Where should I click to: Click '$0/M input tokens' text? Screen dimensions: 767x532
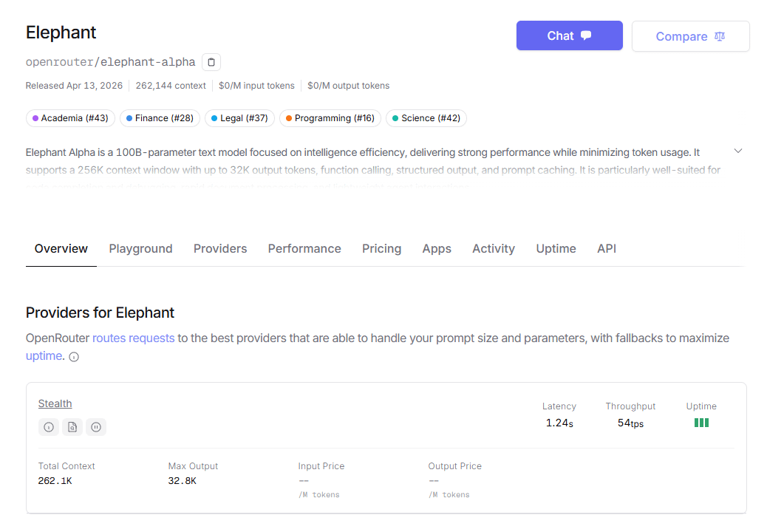click(257, 86)
